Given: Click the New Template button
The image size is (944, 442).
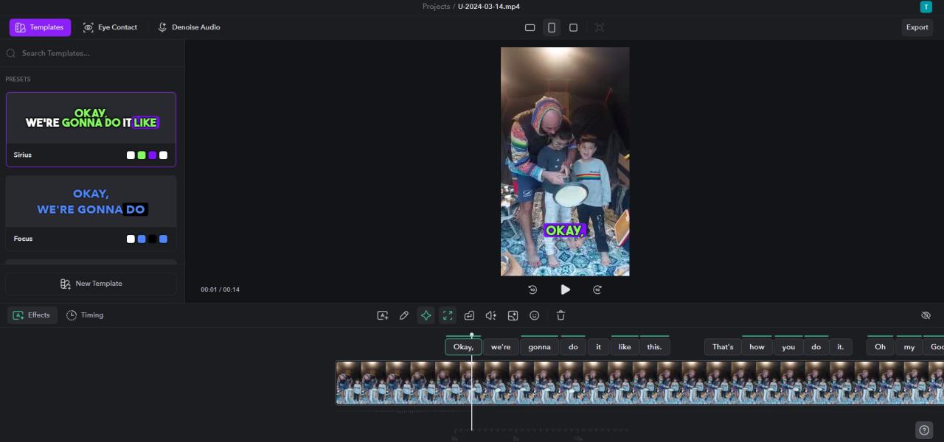Looking at the screenshot, I should click(91, 284).
